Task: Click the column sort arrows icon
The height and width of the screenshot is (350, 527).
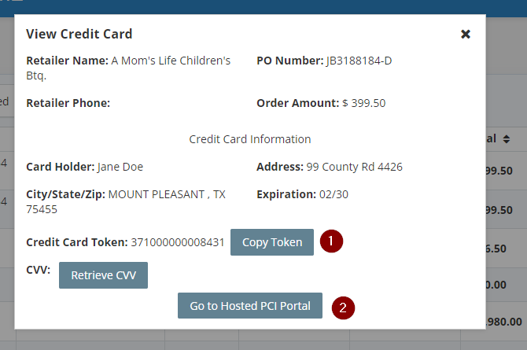Action: click(x=507, y=139)
